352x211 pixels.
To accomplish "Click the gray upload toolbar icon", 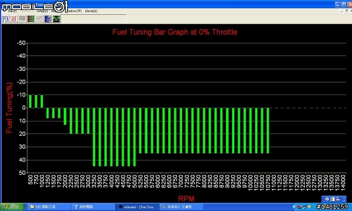I will pyautogui.click(x=22, y=19).
